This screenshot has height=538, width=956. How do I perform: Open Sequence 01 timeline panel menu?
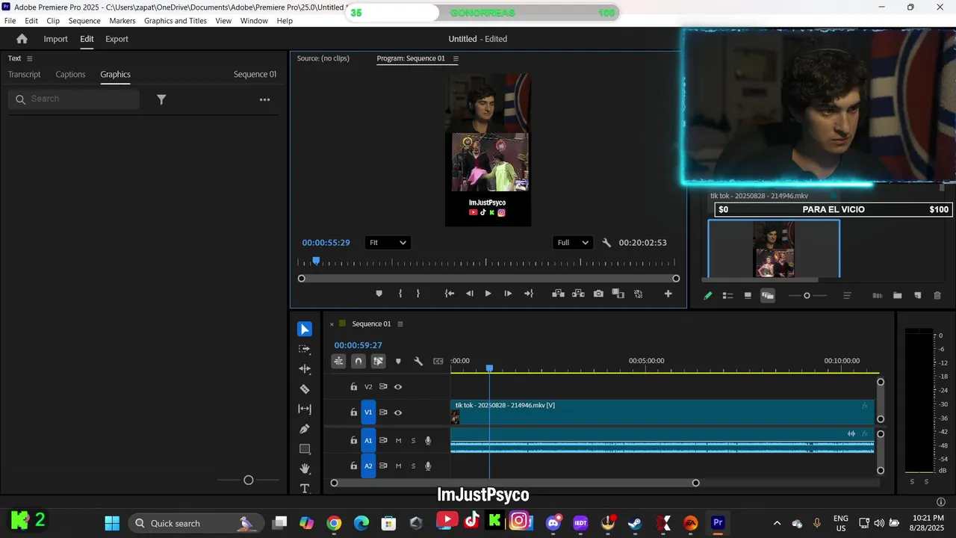(400, 324)
